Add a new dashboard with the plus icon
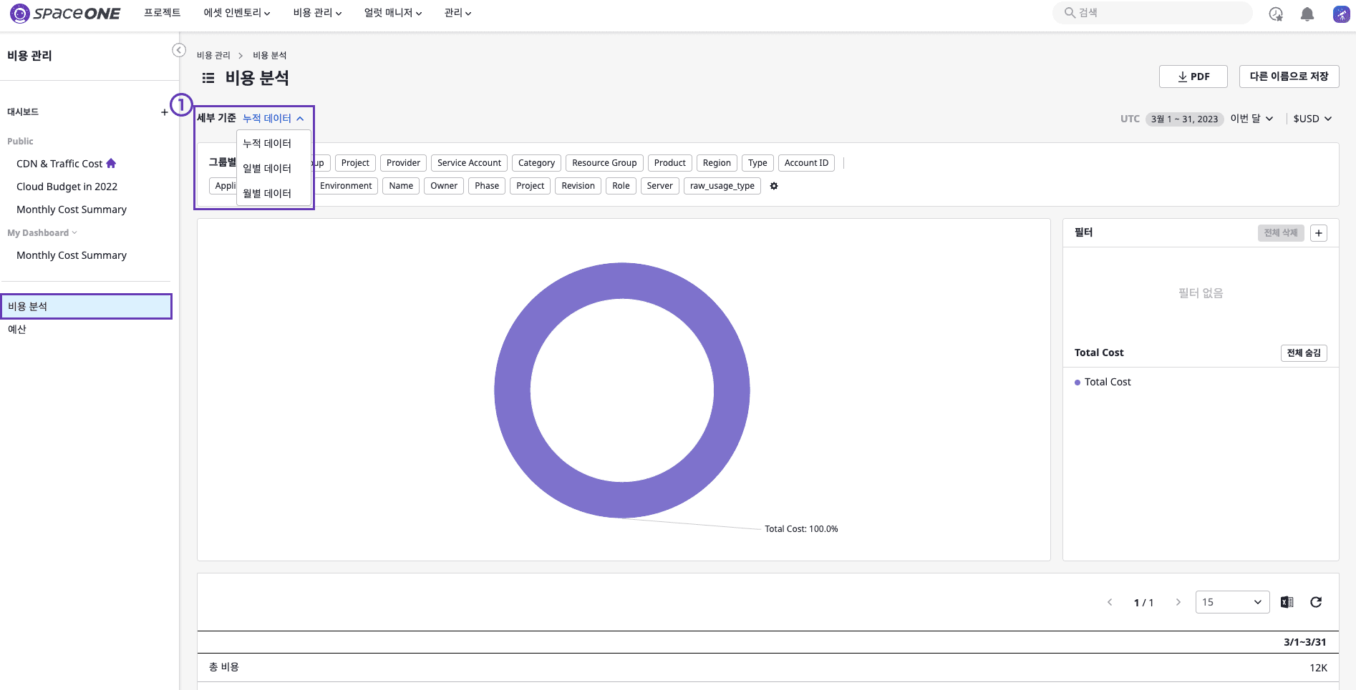The width and height of the screenshot is (1356, 690). click(165, 112)
